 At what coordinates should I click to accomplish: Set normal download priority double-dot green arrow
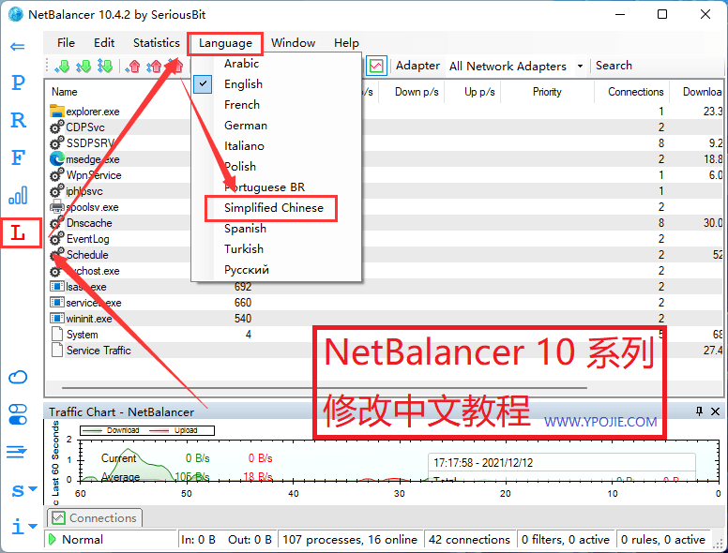point(83,67)
